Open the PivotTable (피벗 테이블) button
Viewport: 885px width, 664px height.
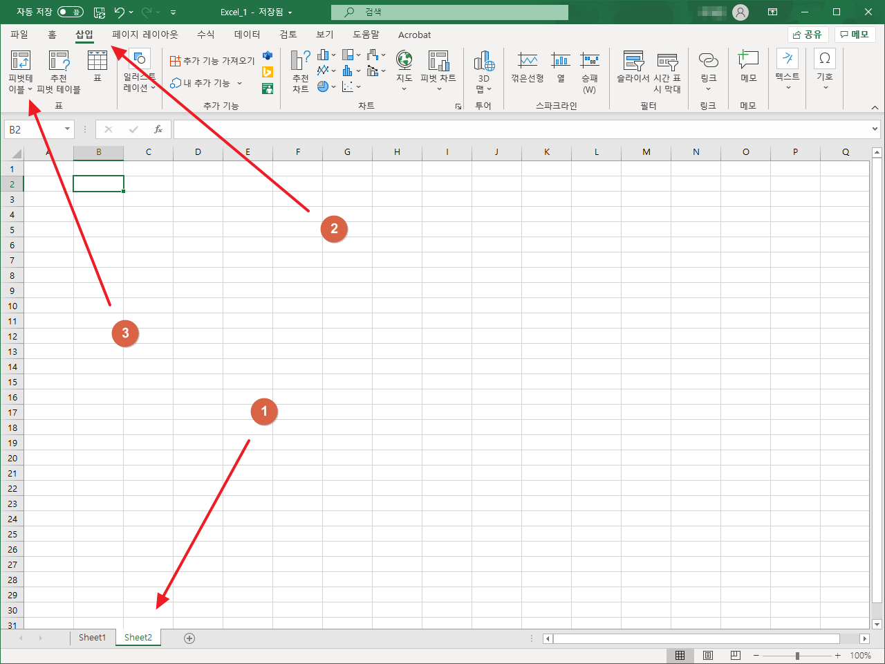[x=21, y=72]
